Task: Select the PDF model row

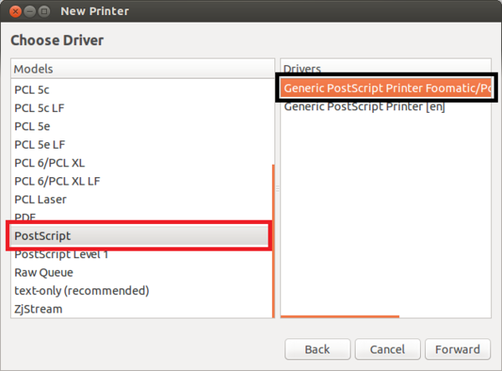Action: pos(141,217)
